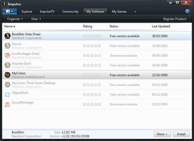Viewport: 194px width, 141px height.
Task: Close the Impulse window
Action: pos(186,2)
